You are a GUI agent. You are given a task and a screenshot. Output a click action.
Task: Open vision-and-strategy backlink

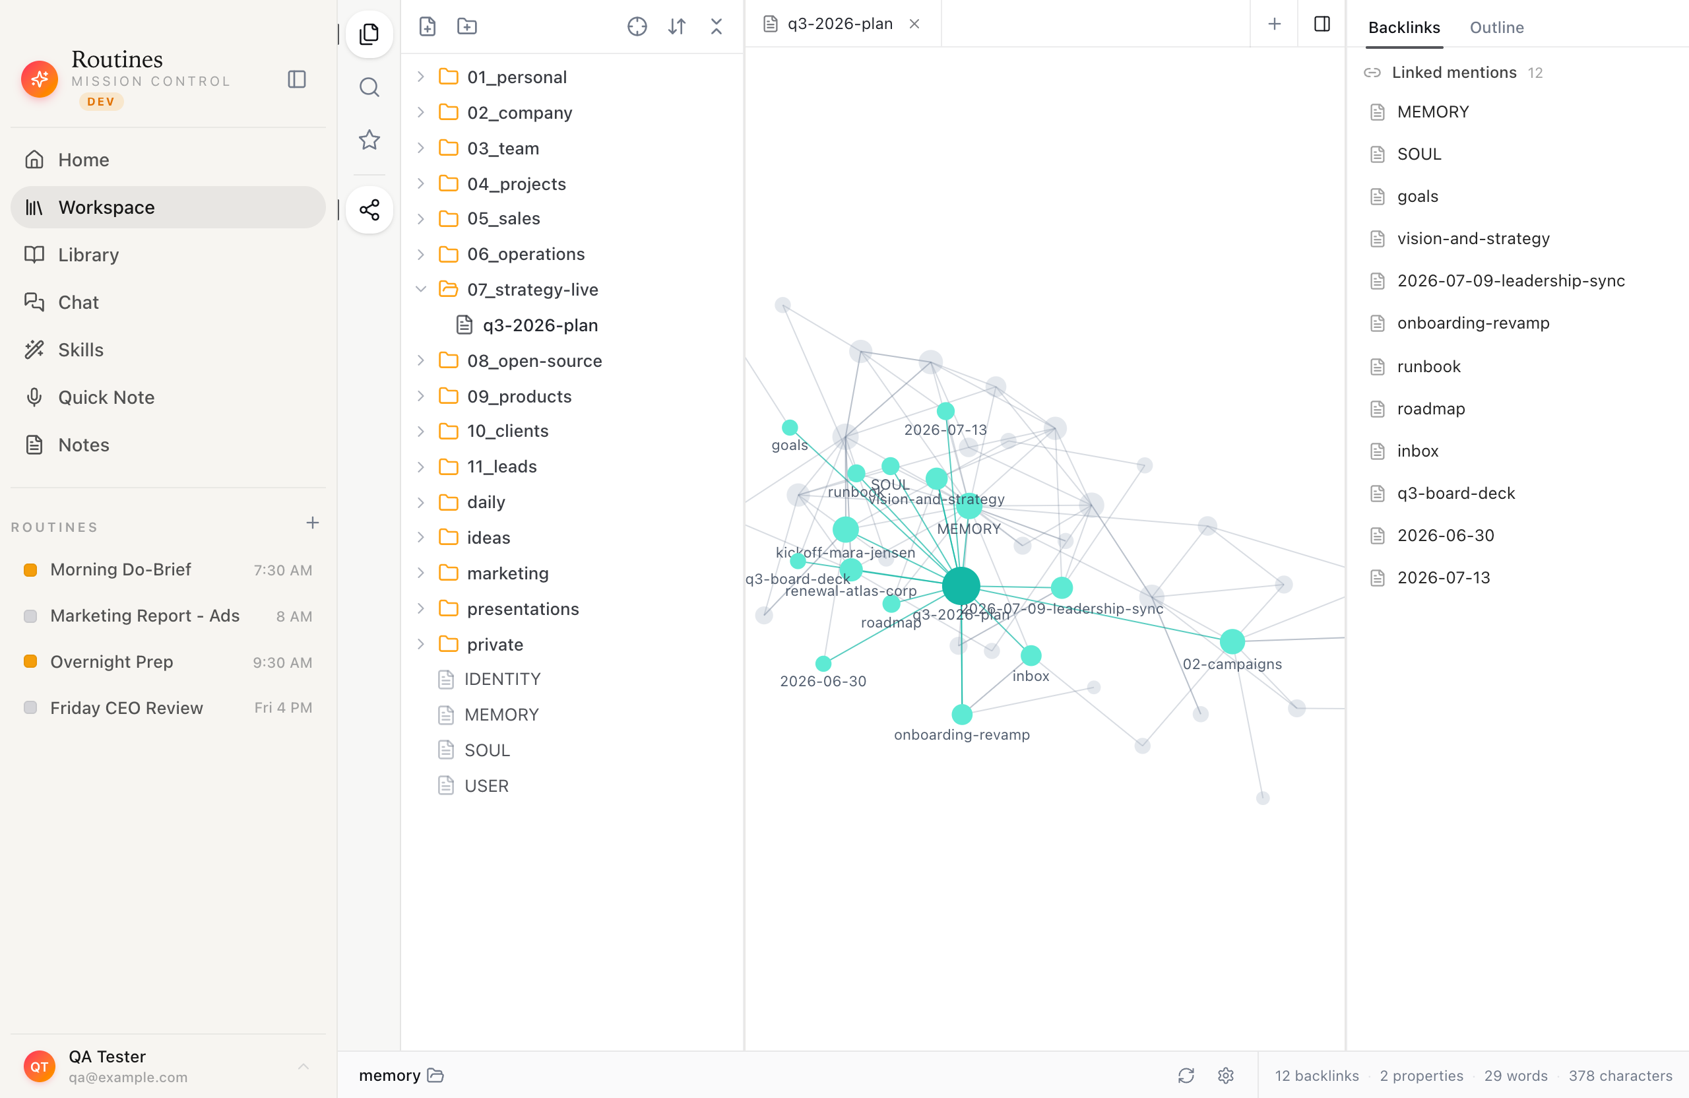(x=1473, y=238)
